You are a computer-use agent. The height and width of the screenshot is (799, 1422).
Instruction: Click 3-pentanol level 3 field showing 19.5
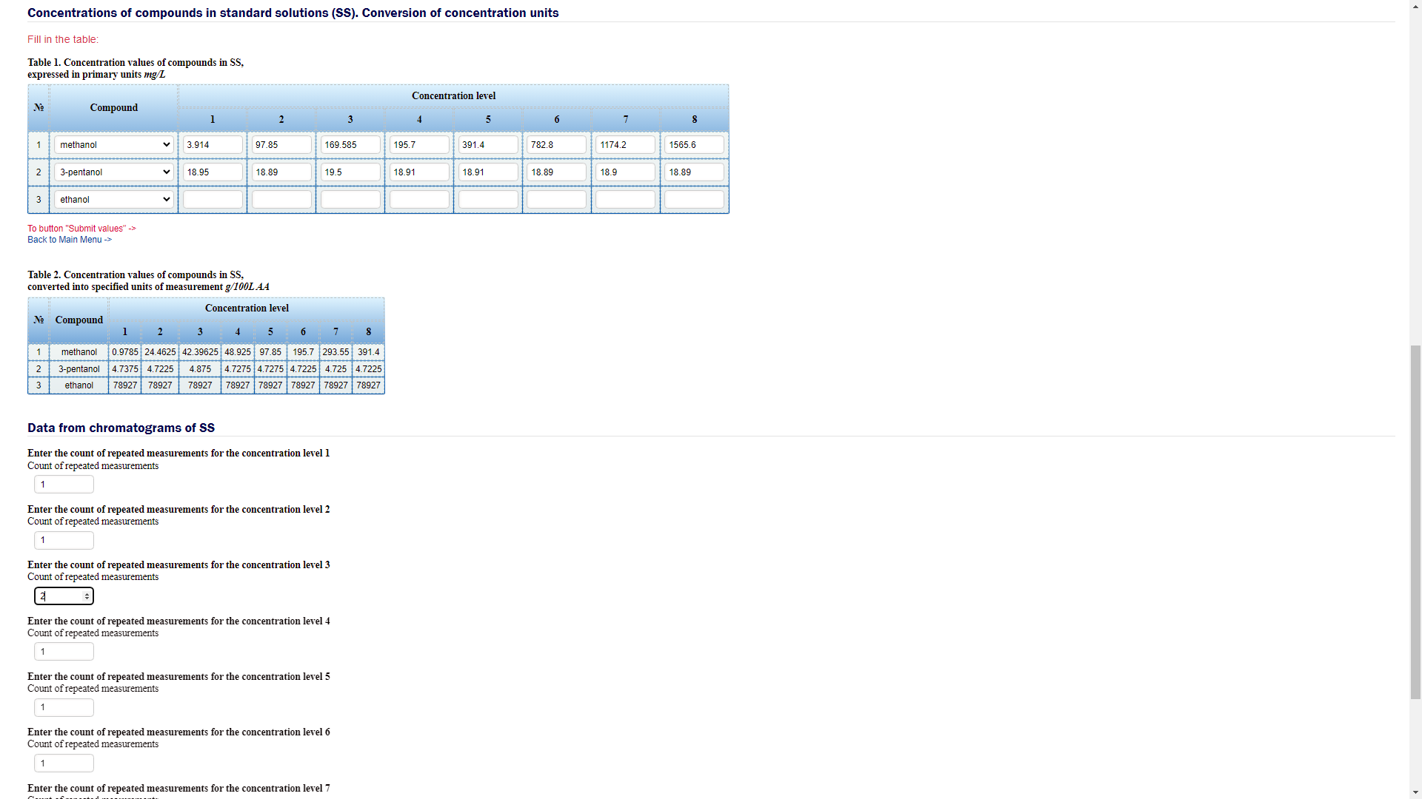point(350,172)
